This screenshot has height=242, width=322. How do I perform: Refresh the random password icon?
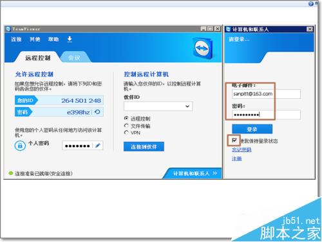97,112
